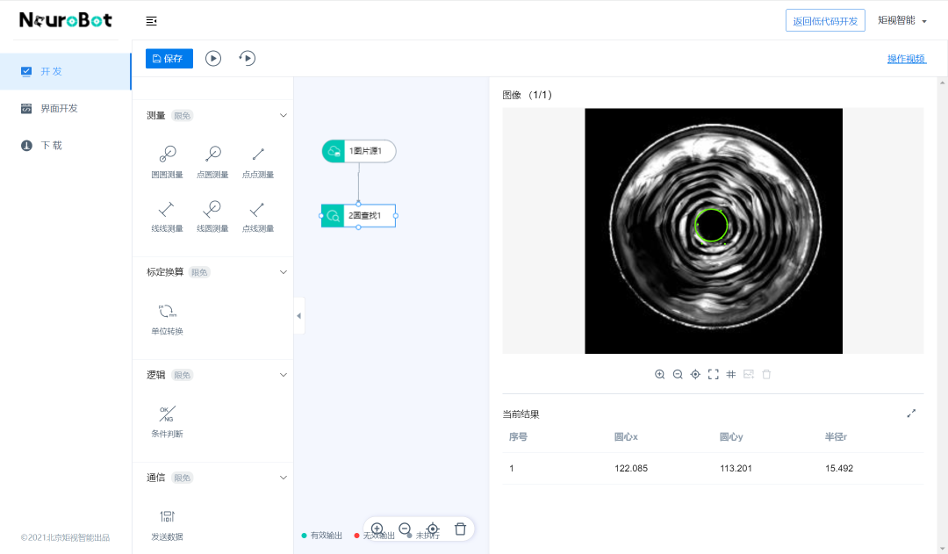Collapse the 标定换算 section

pyautogui.click(x=283, y=272)
